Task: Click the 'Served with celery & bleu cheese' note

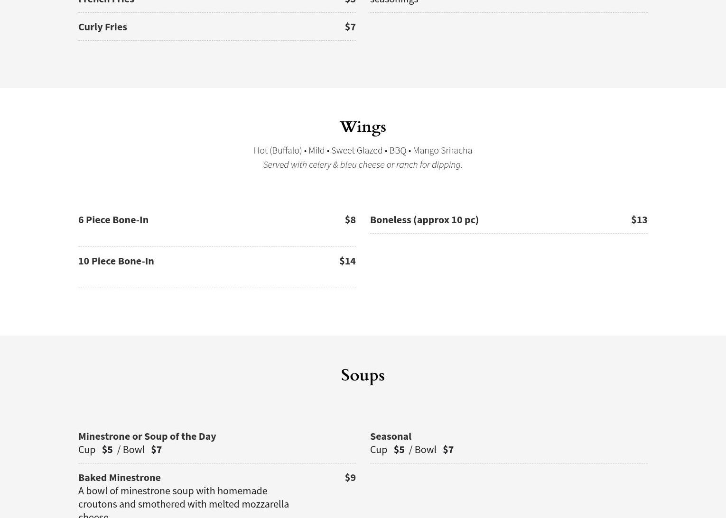Action: point(363,164)
